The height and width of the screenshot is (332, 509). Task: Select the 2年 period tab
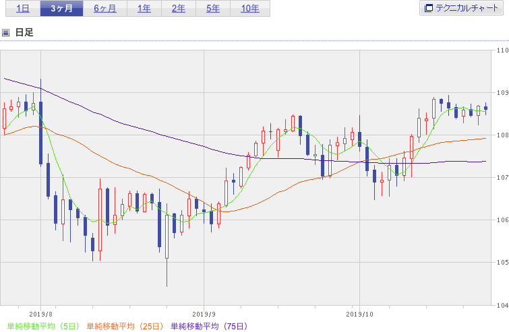click(179, 9)
